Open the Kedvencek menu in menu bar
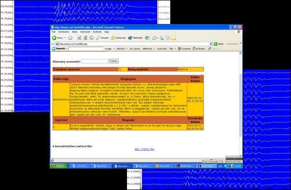Screen dimensions: 291x190 tap(85, 32)
